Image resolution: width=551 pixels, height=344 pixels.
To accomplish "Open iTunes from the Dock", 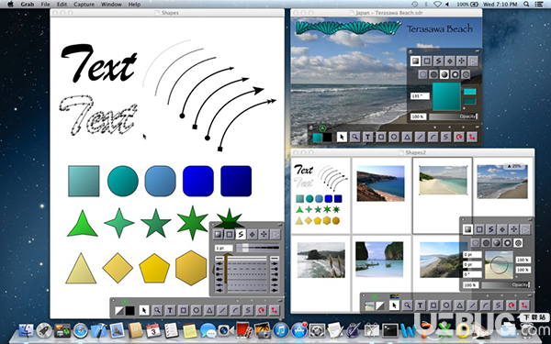I will pos(280,330).
